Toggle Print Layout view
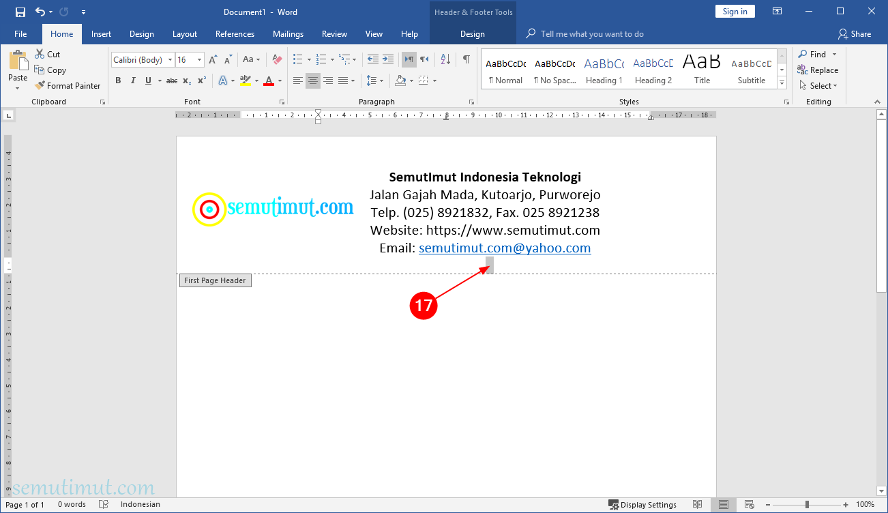This screenshot has width=888, height=513. tap(723, 505)
